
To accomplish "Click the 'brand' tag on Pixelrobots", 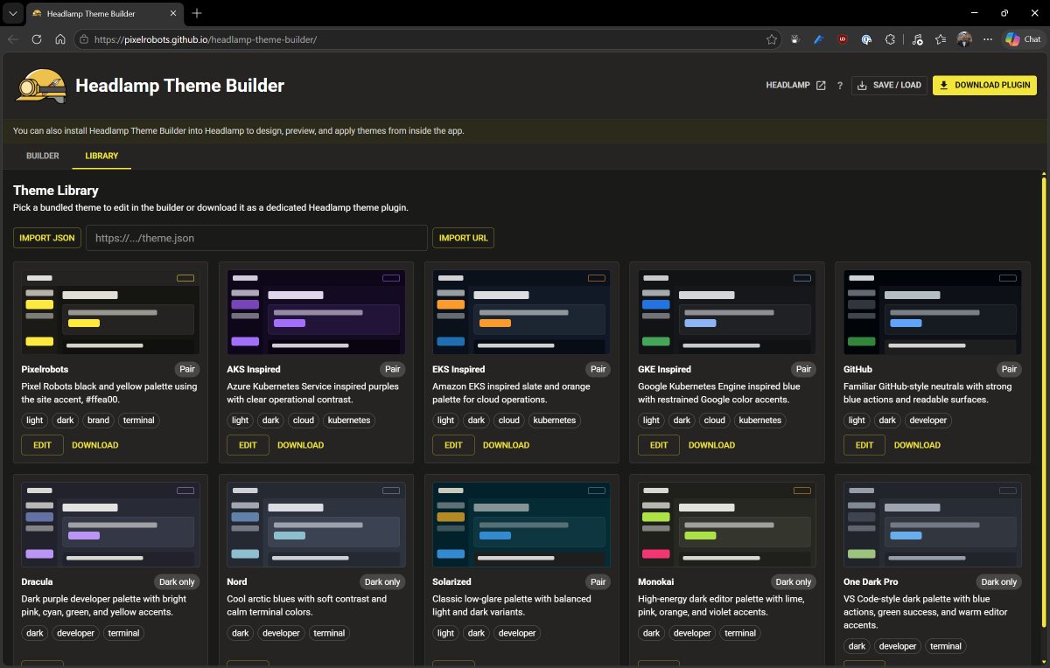I will [98, 420].
